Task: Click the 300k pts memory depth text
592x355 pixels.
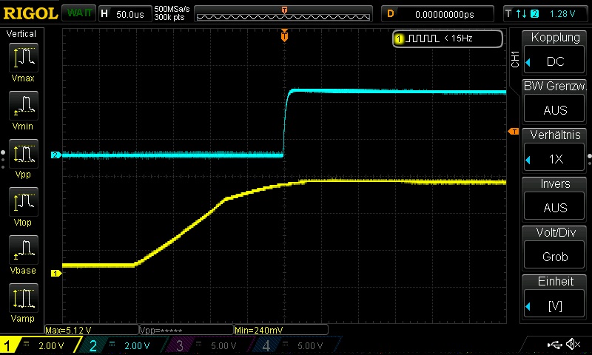Action: pos(169,17)
